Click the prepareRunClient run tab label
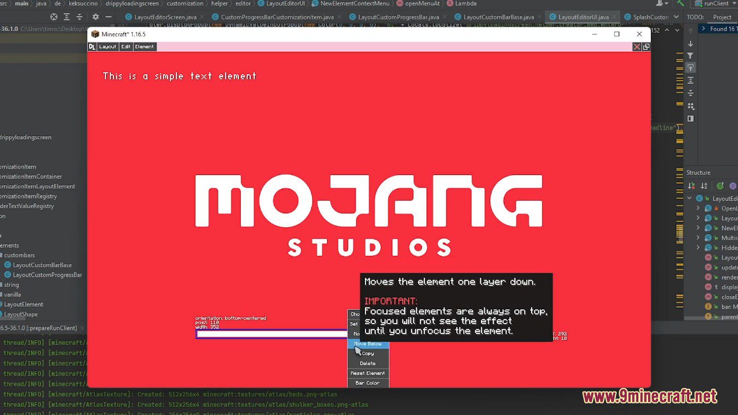This screenshot has width=738, height=415. pos(38,328)
